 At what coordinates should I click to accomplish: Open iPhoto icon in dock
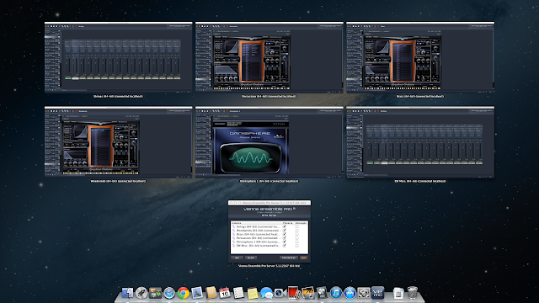tap(308, 293)
